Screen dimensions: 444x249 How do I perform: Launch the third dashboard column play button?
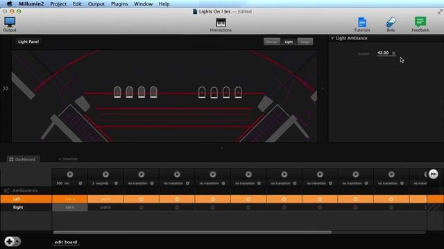pyautogui.click(x=142, y=174)
